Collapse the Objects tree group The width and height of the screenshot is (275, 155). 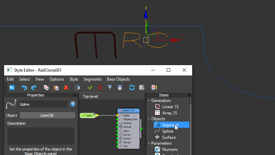pyautogui.click(x=149, y=119)
